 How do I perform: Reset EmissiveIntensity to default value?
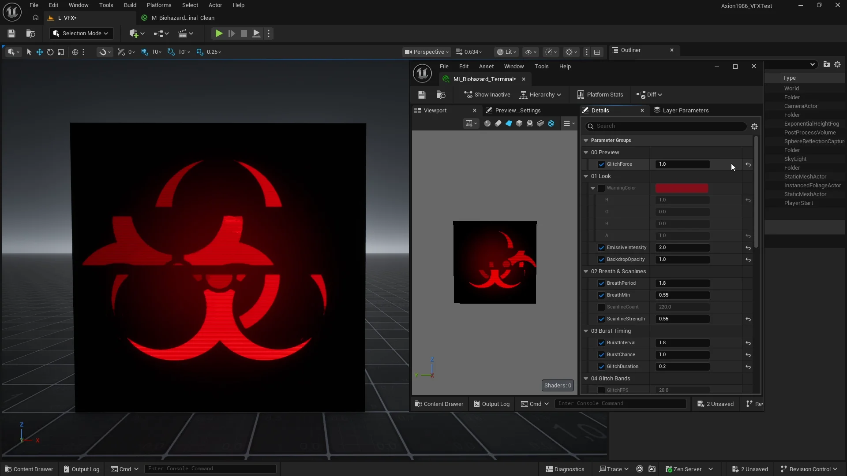[748, 248]
